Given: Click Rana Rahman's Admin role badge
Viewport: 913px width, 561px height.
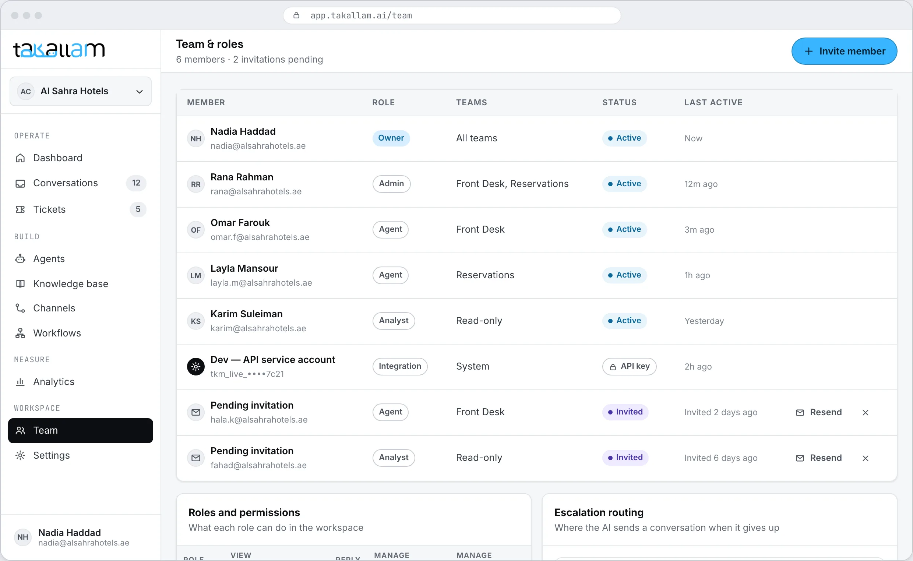Looking at the screenshot, I should (x=391, y=184).
